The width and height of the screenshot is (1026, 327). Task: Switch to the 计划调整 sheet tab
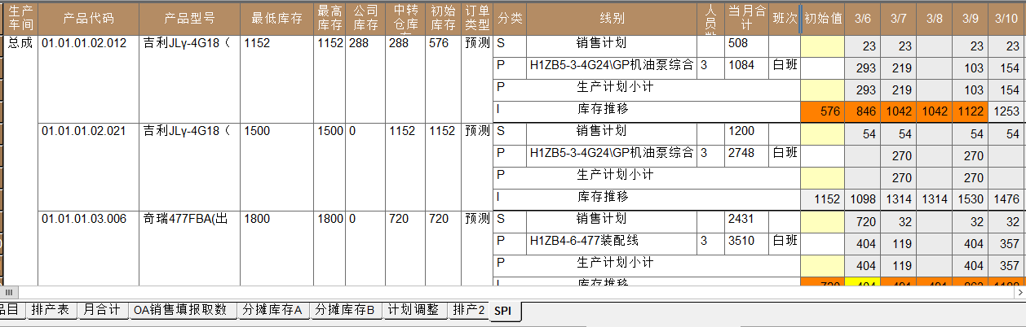(413, 310)
